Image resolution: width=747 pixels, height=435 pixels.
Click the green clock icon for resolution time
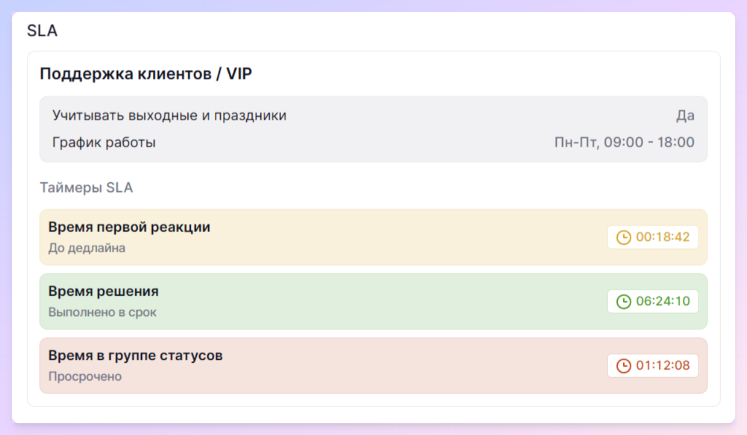(624, 302)
